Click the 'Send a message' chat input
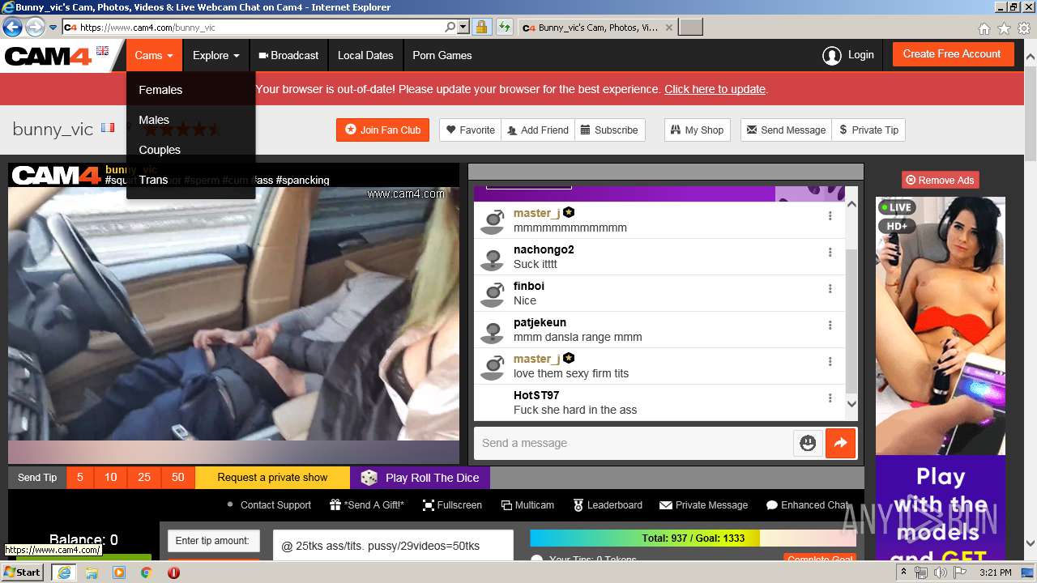The width and height of the screenshot is (1037, 583). [634, 443]
